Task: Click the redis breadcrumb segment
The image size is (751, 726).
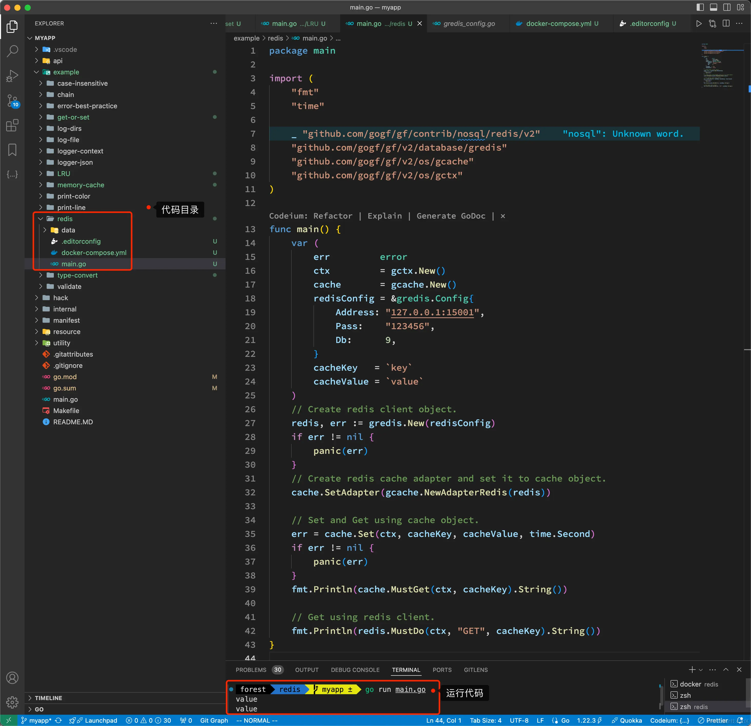Action: tap(275, 38)
